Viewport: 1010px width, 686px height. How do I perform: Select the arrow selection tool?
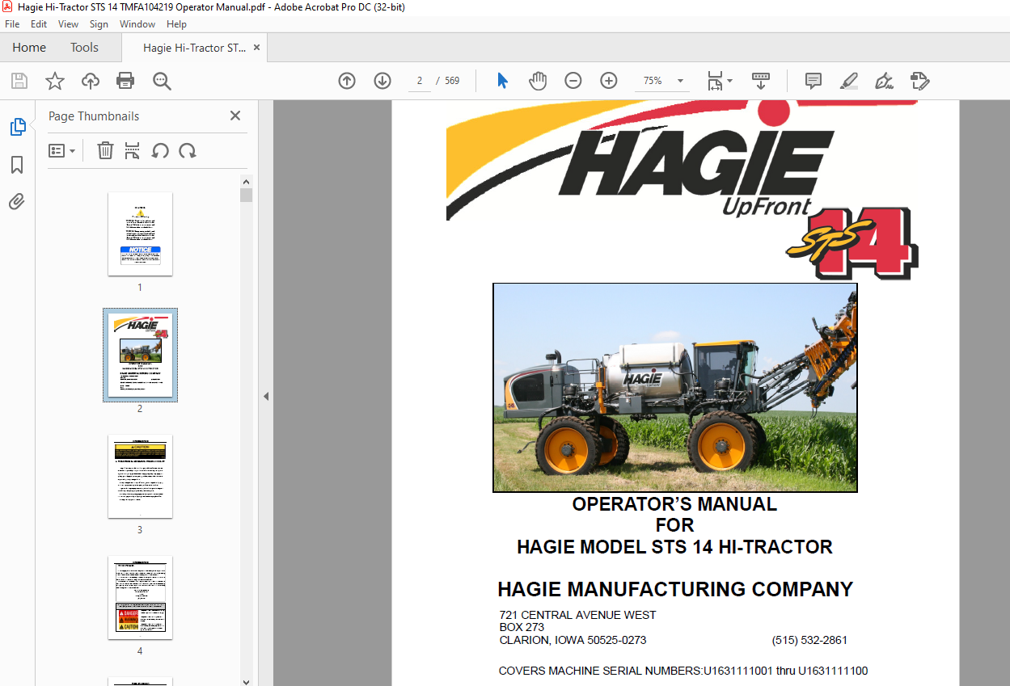502,81
